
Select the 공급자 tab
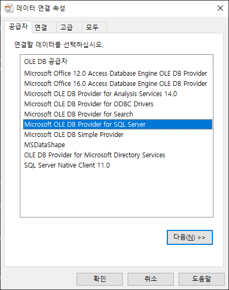coord(18,27)
